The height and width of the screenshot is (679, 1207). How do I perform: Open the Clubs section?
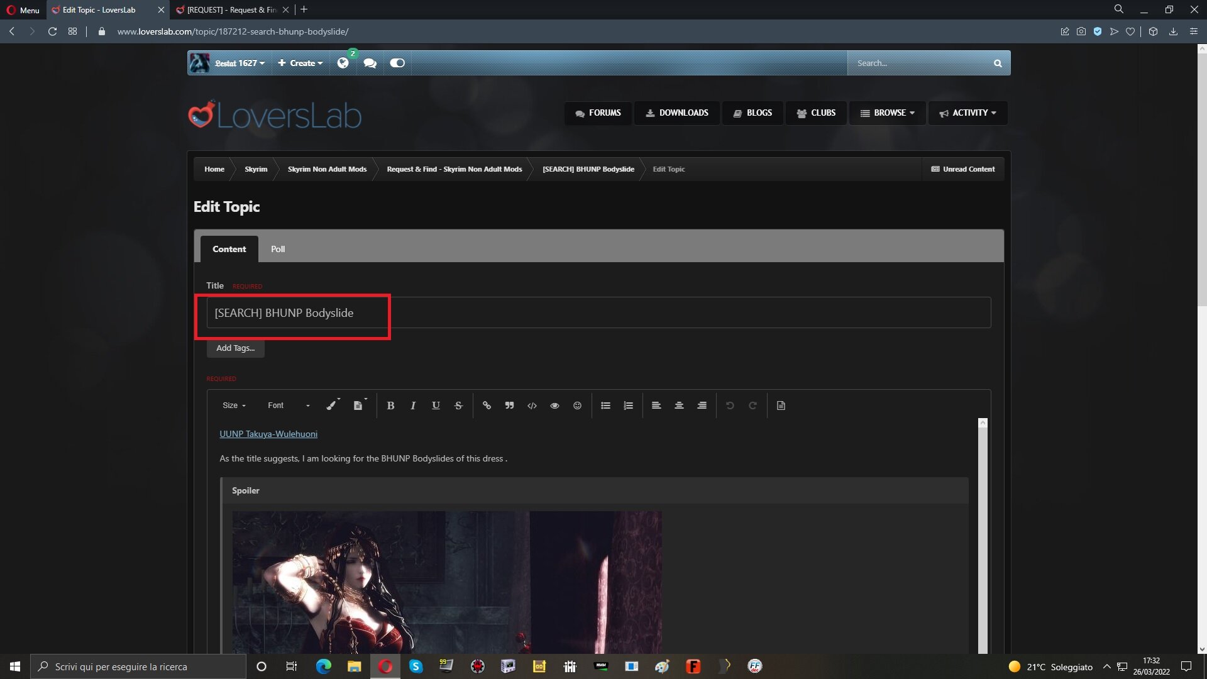815,113
